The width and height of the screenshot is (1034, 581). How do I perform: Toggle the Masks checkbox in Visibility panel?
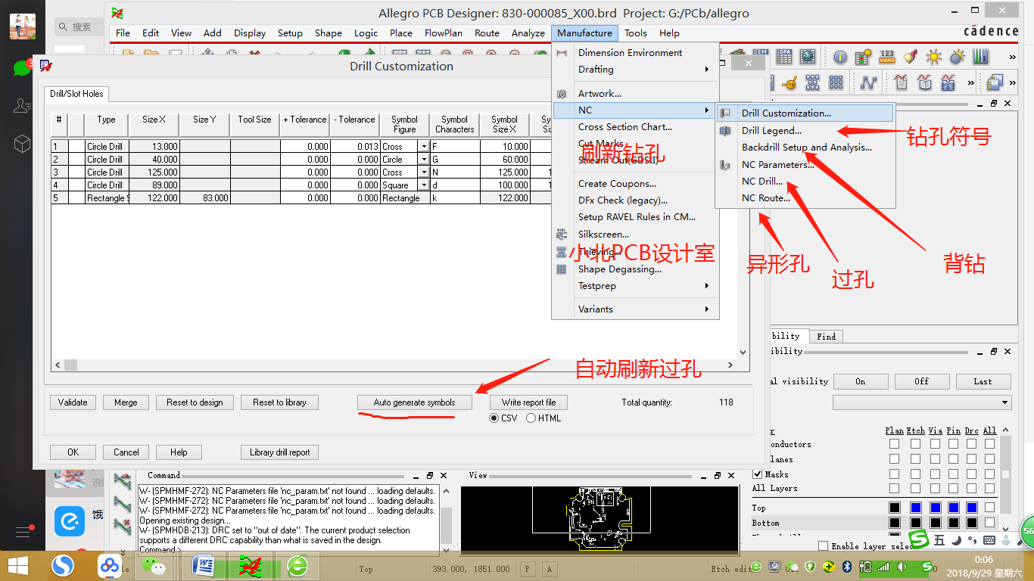pyautogui.click(x=758, y=474)
